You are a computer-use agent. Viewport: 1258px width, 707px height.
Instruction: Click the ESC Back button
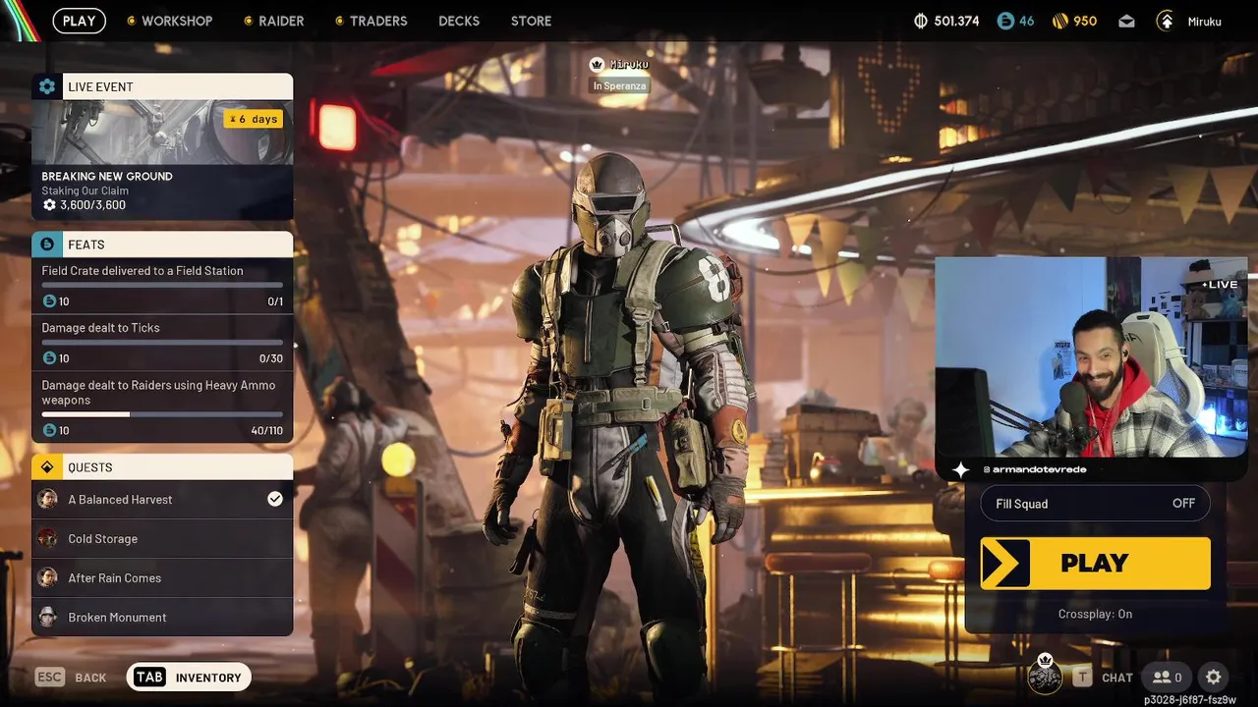click(71, 678)
